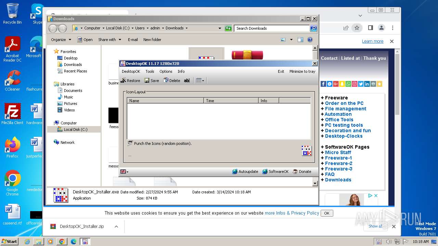Click the Explorer search magnifier icon
Image resolution: width=438 pixels, height=246 pixels.
(x=313, y=28)
